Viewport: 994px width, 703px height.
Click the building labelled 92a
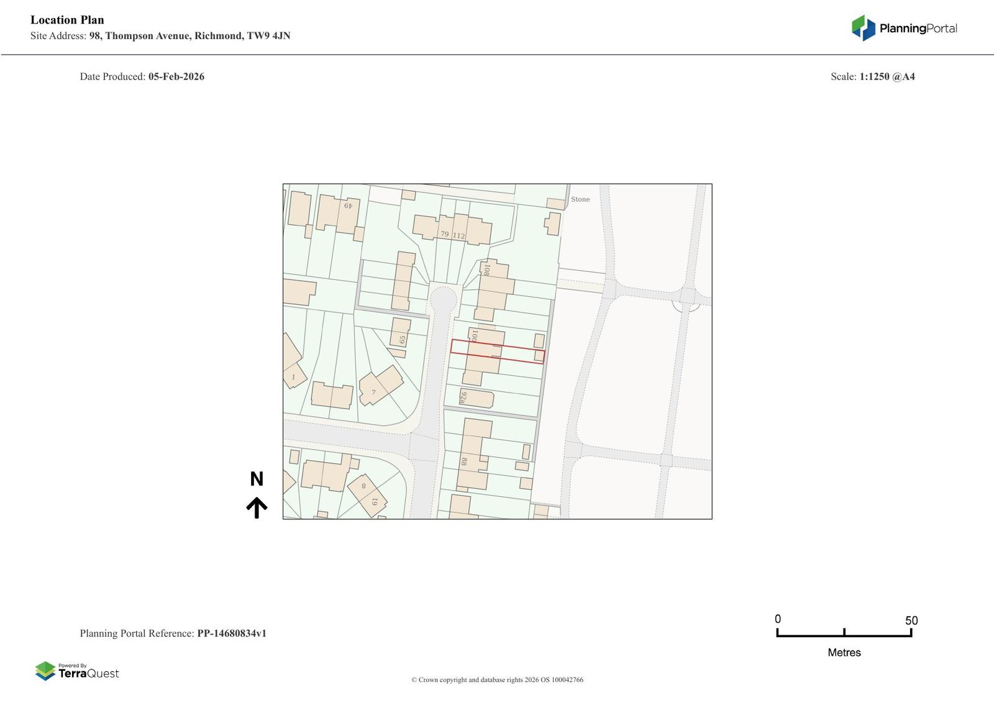(x=477, y=399)
